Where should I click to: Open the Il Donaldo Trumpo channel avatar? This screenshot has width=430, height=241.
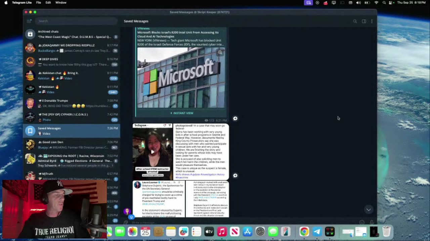(x=30, y=103)
